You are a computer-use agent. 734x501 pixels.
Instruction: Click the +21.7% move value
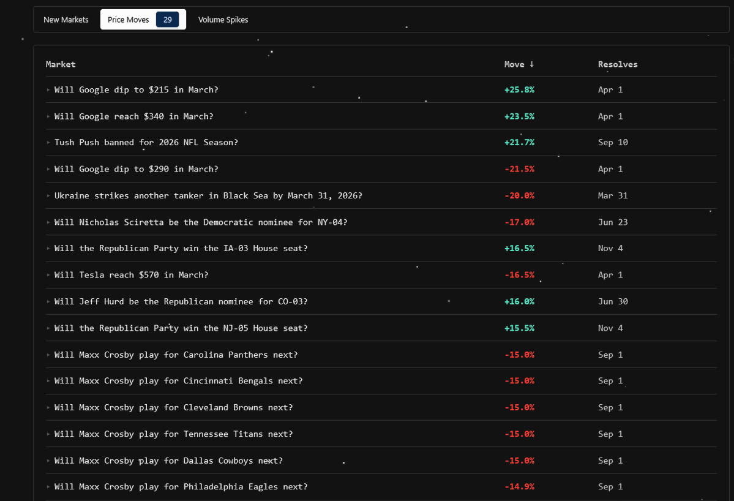(519, 142)
